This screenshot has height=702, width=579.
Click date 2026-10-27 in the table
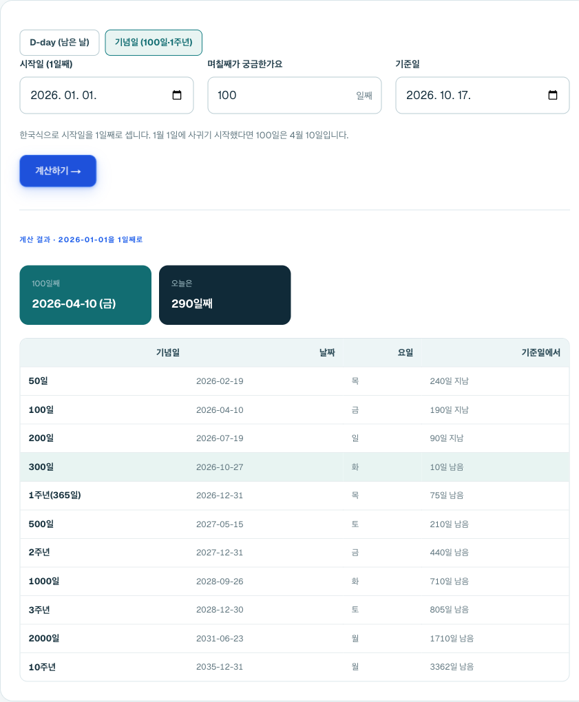click(220, 467)
